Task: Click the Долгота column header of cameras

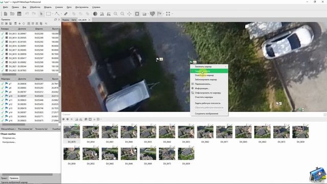Action: [x=22, y=29]
